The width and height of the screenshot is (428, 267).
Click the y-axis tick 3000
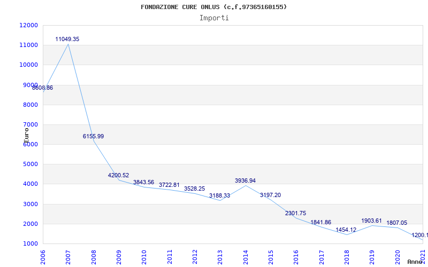pyautogui.click(x=30, y=205)
